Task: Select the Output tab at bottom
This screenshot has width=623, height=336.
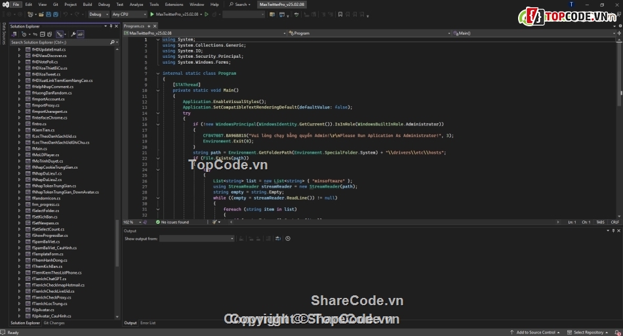Action: [131, 323]
